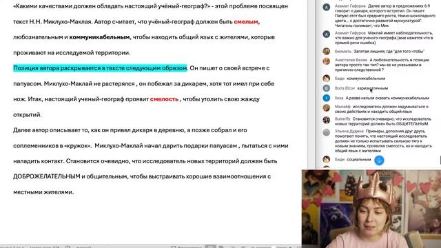441x248 pixels.
Task: Click the word '«кружок».' in the document
Action: point(78,145)
